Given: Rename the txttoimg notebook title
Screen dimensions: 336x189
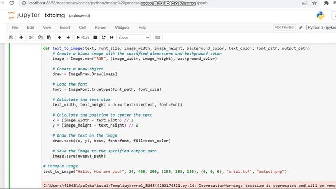Looking at the screenshot, I should click(x=55, y=15).
